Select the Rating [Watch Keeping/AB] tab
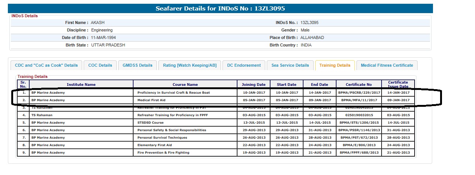Viewport: 475px width, 175px height. 189,65
